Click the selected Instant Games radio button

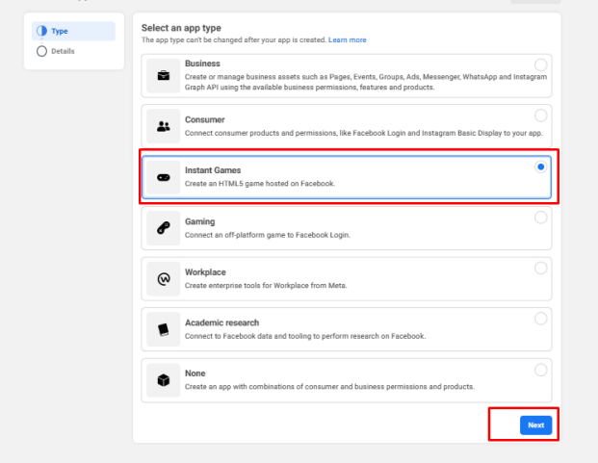tap(540, 167)
